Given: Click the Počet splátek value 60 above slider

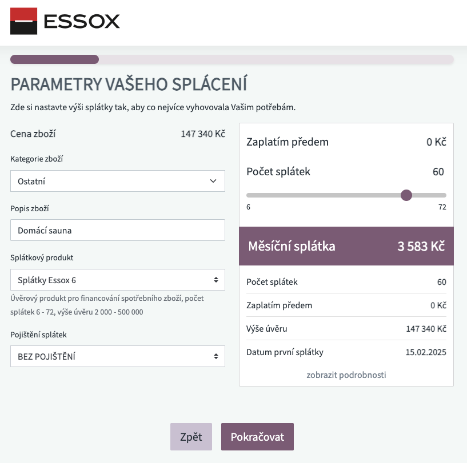Looking at the screenshot, I should pyautogui.click(x=438, y=172).
